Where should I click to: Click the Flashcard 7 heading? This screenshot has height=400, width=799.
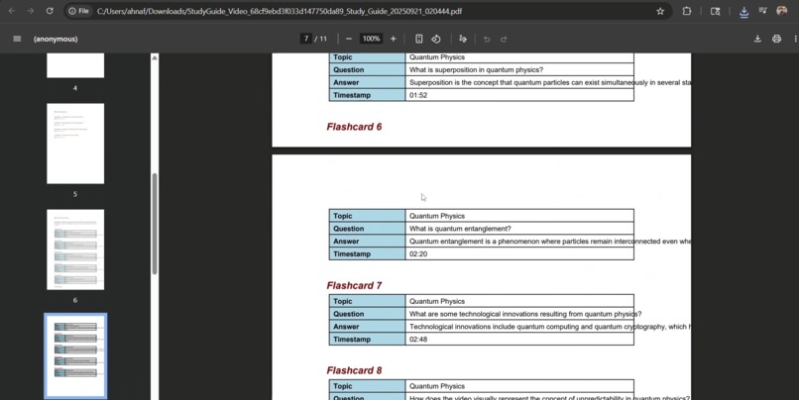pos(354,285)
